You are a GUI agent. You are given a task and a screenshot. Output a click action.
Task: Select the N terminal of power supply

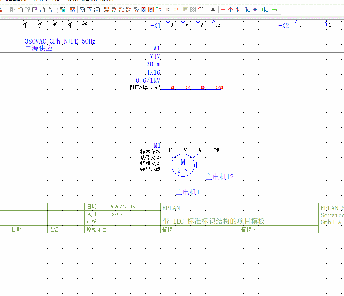click(70, 21)
